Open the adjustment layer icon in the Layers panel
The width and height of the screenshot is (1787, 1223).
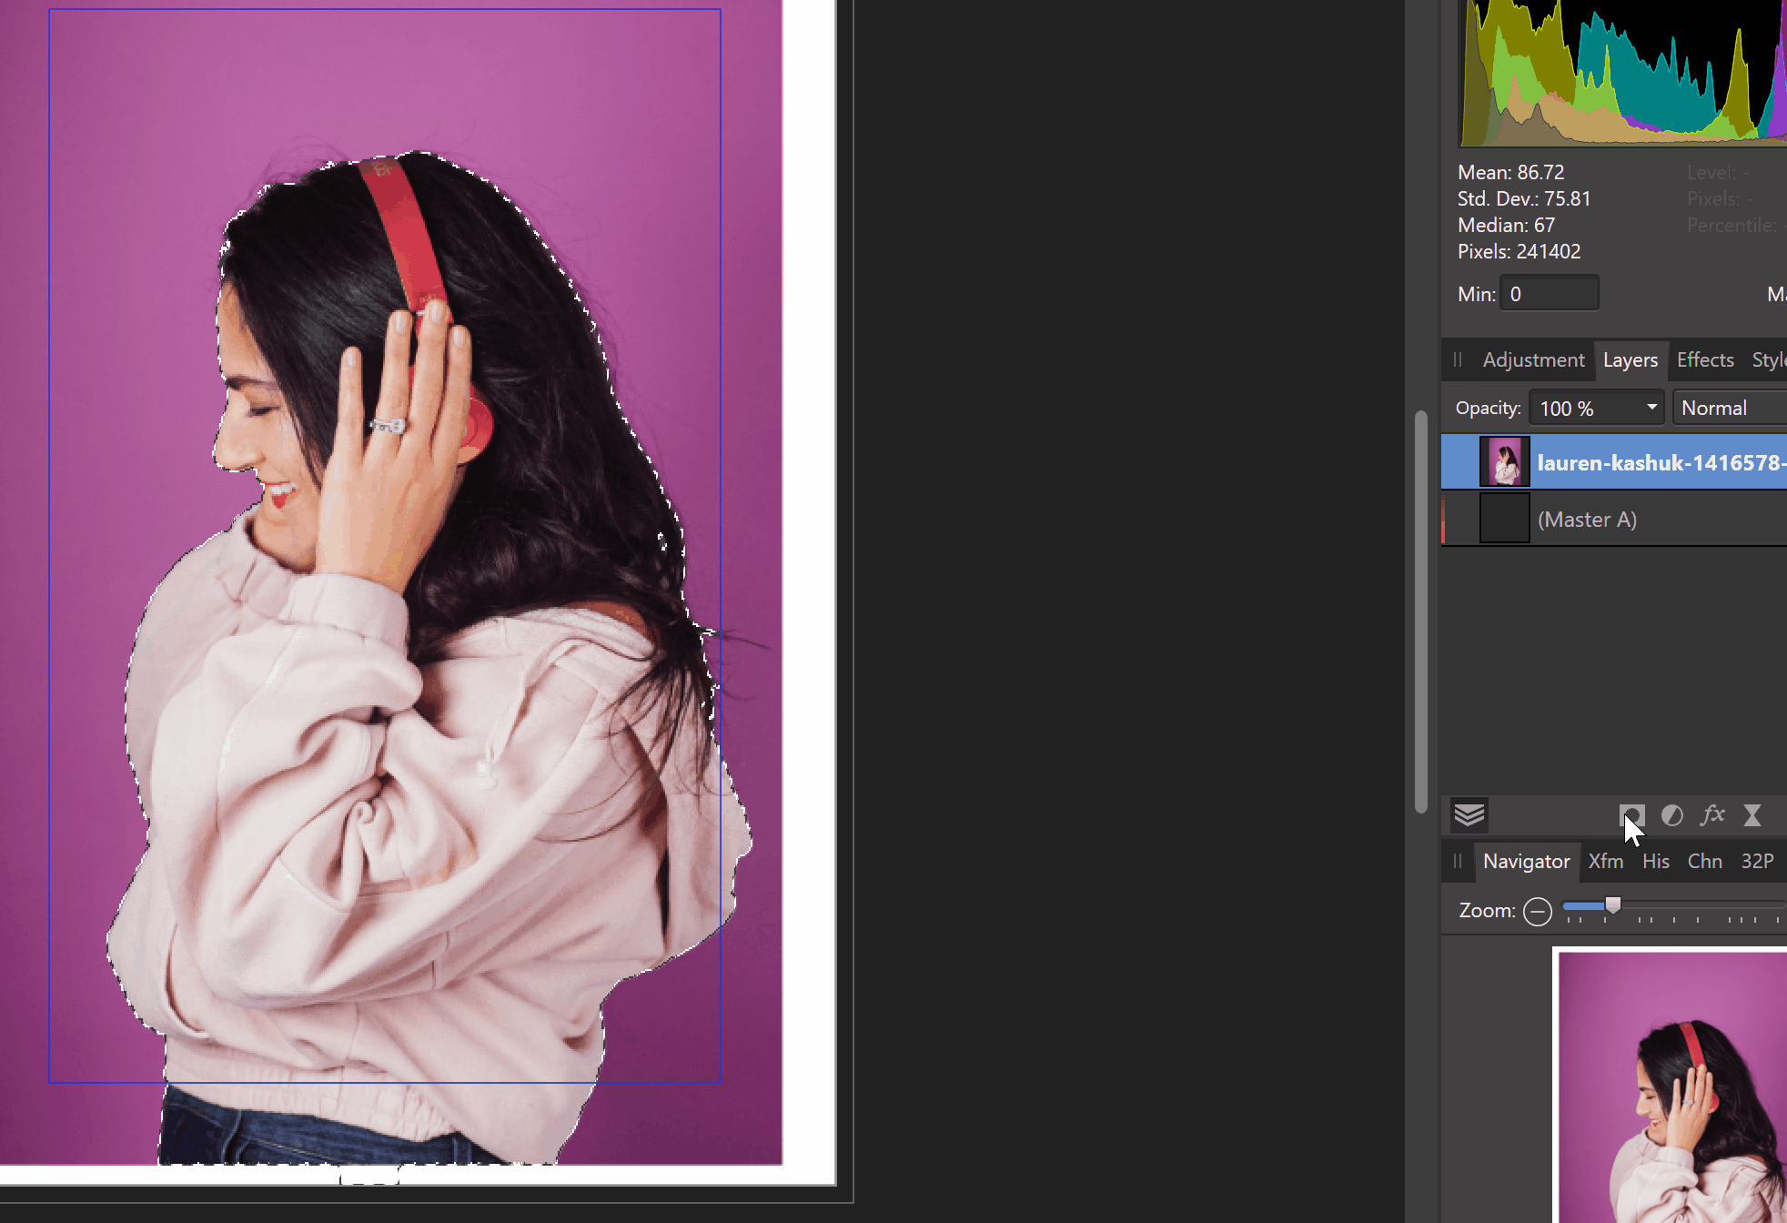[x=1674, y=815]
